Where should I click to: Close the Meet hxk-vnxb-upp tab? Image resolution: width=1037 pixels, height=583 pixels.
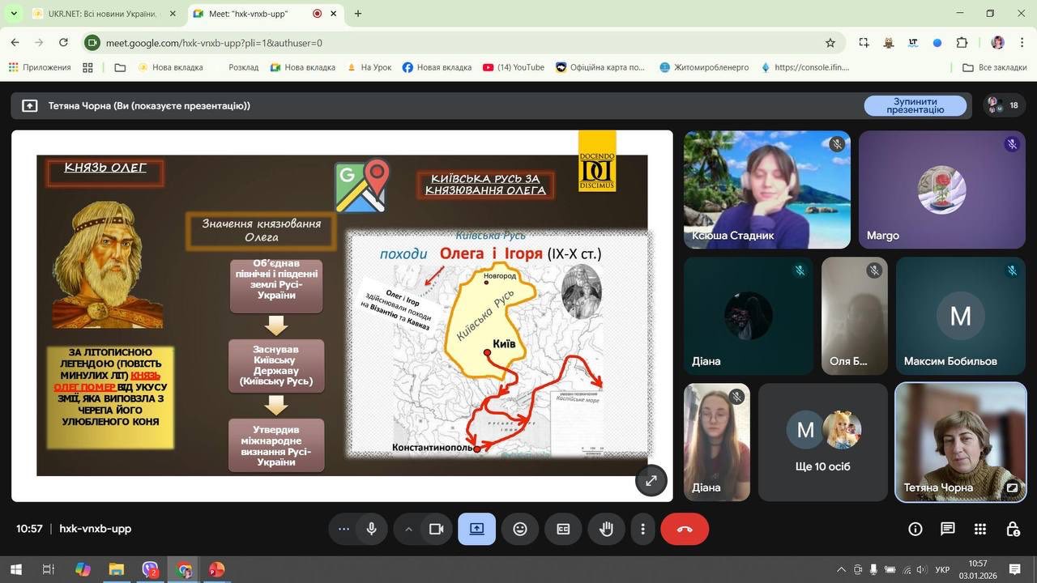point(335,14)
